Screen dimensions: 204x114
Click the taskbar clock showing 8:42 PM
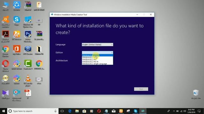191,111
